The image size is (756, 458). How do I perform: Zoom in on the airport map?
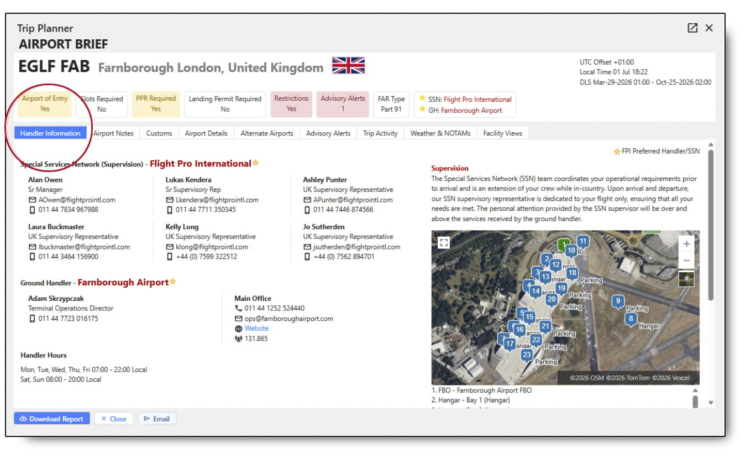pos(686,243)
